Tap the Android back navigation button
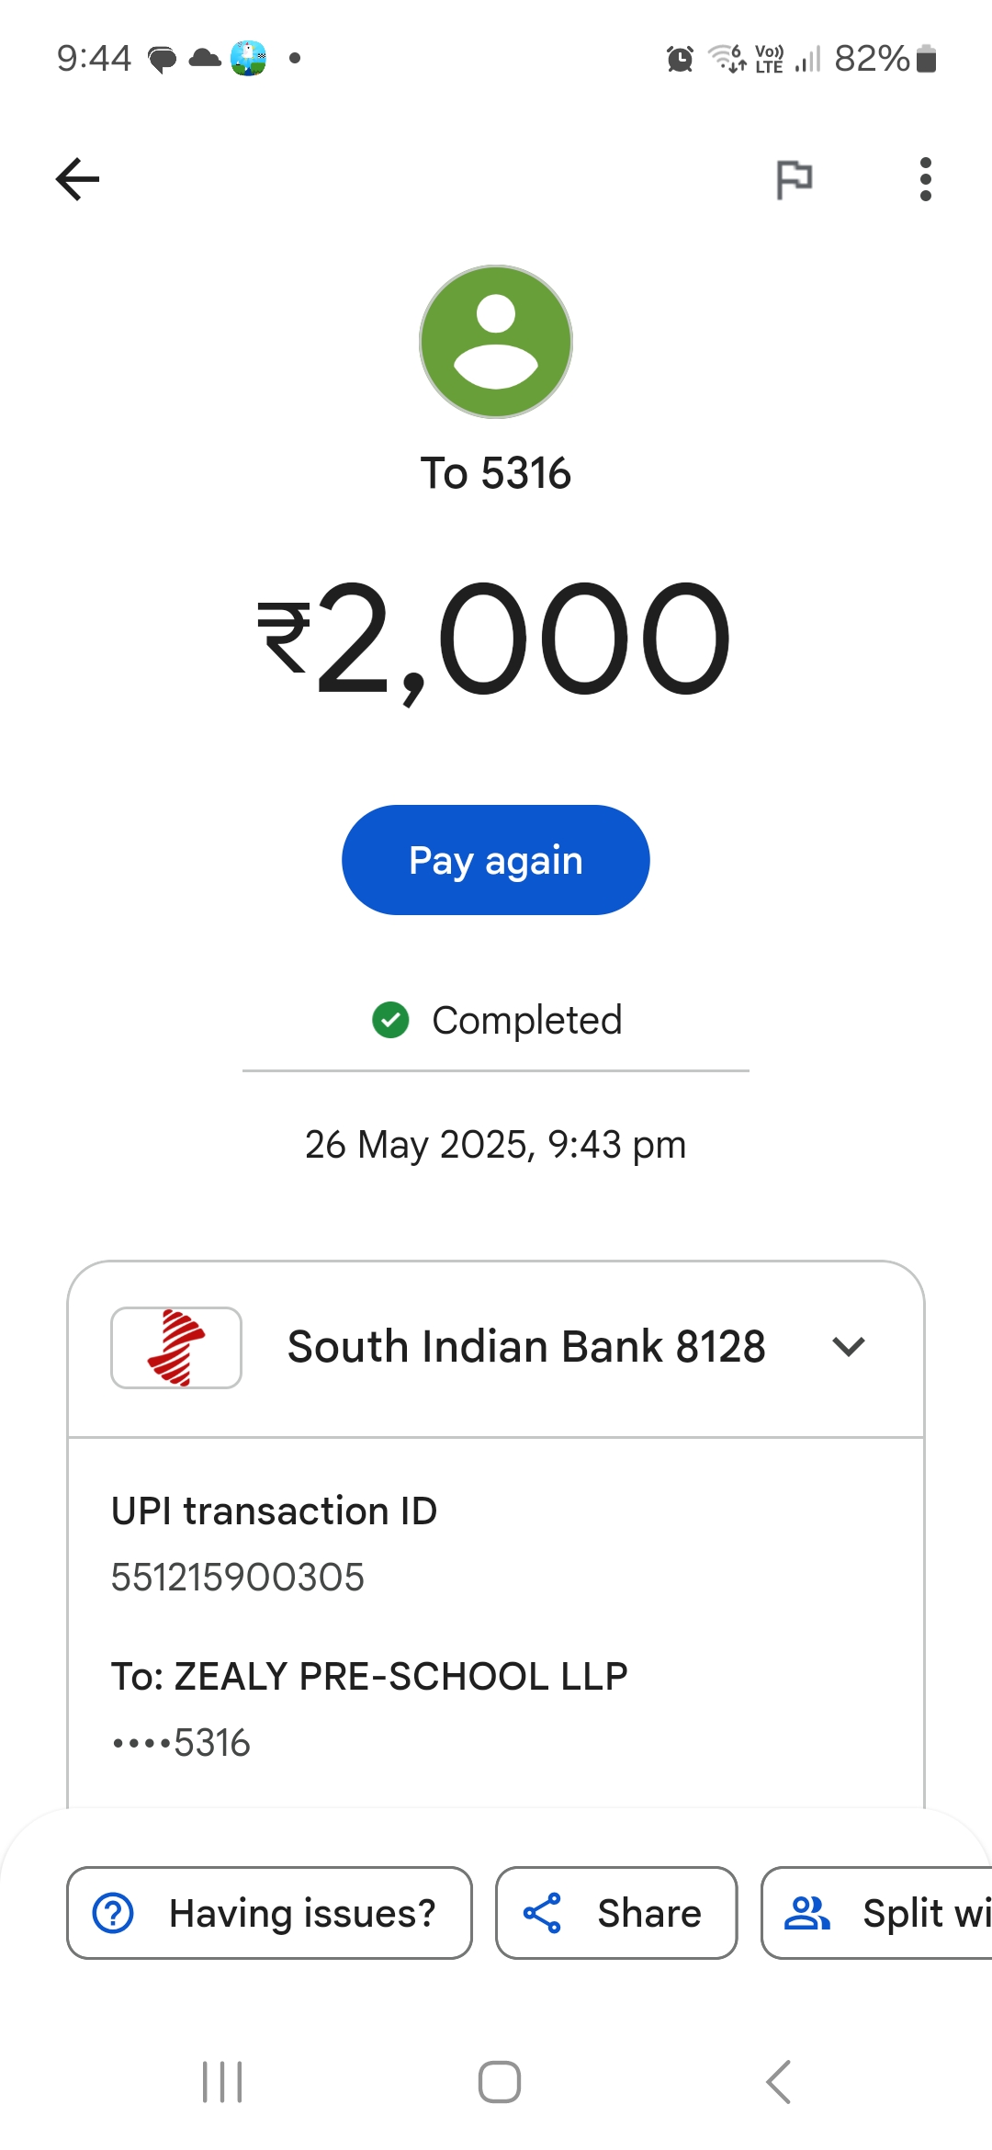 click(x=778, y=2082)
